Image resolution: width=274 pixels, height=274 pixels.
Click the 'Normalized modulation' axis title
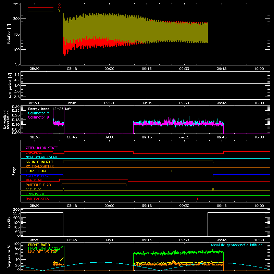tap(7, 120)
